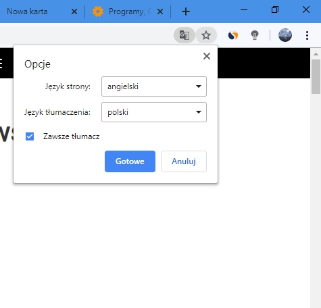Click the scrollbar up arrow

[316, 54]
